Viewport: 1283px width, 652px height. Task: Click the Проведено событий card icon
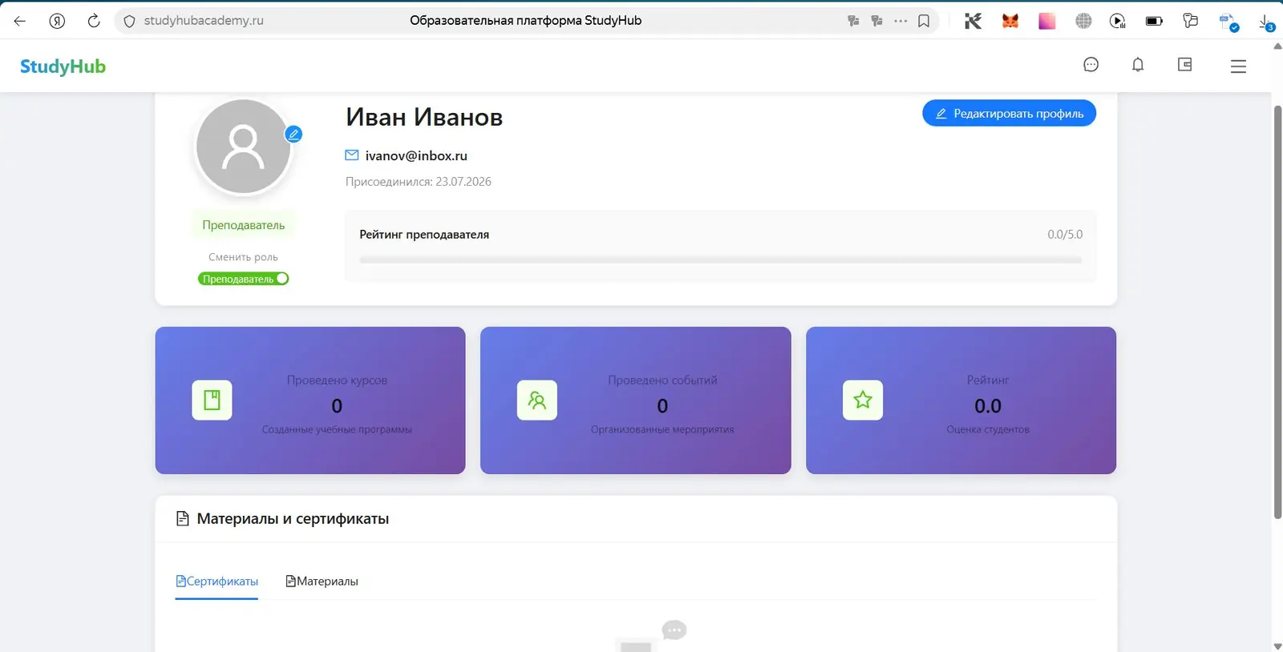(x=537, y=400)
